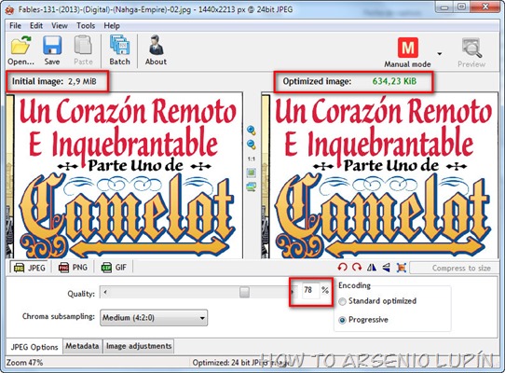Open the View menu

[x=60, y=25]
